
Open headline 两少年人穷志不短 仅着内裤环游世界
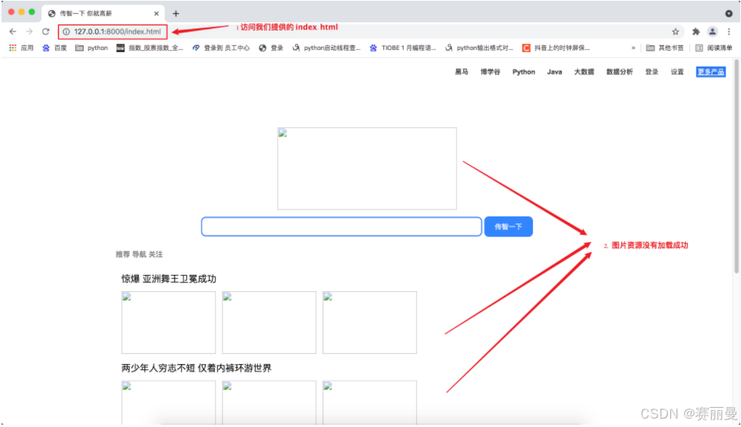[197, 369]
